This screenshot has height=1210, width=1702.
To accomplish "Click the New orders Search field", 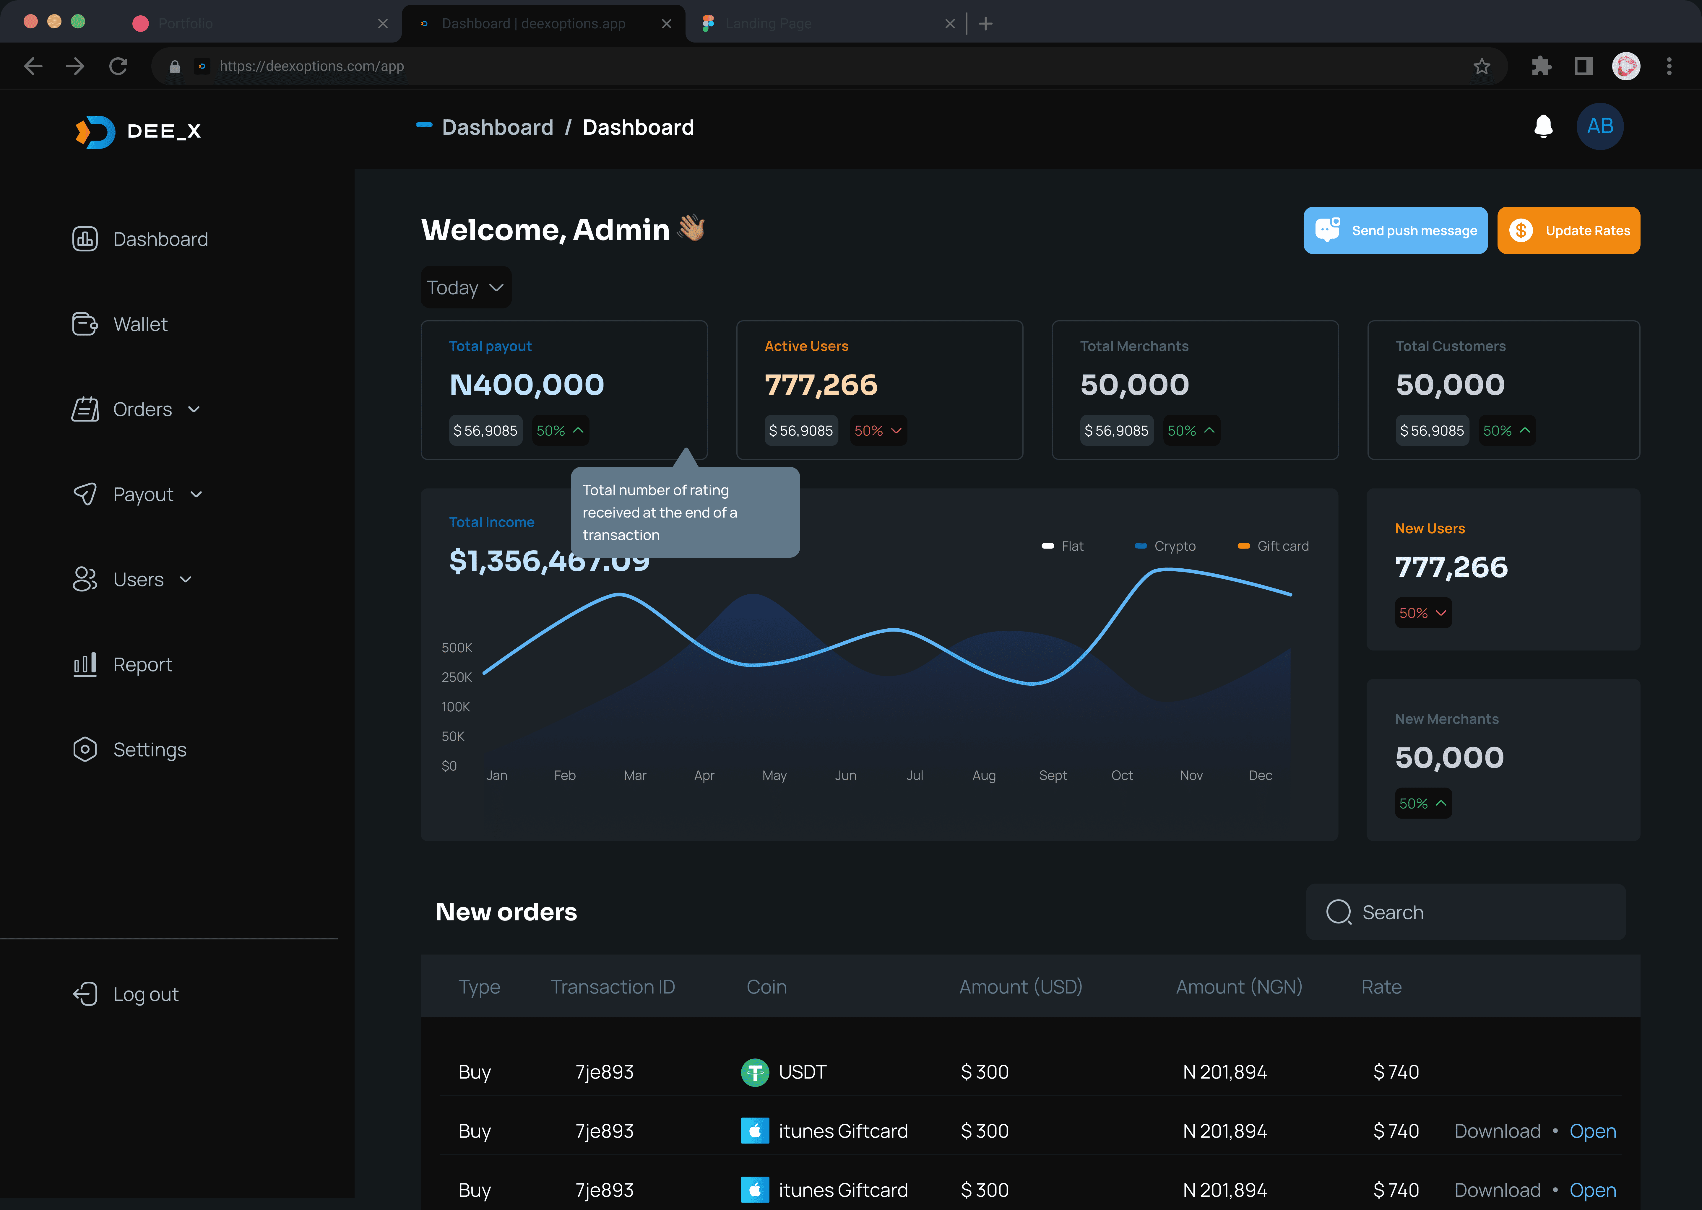I will coord(1466,912).
